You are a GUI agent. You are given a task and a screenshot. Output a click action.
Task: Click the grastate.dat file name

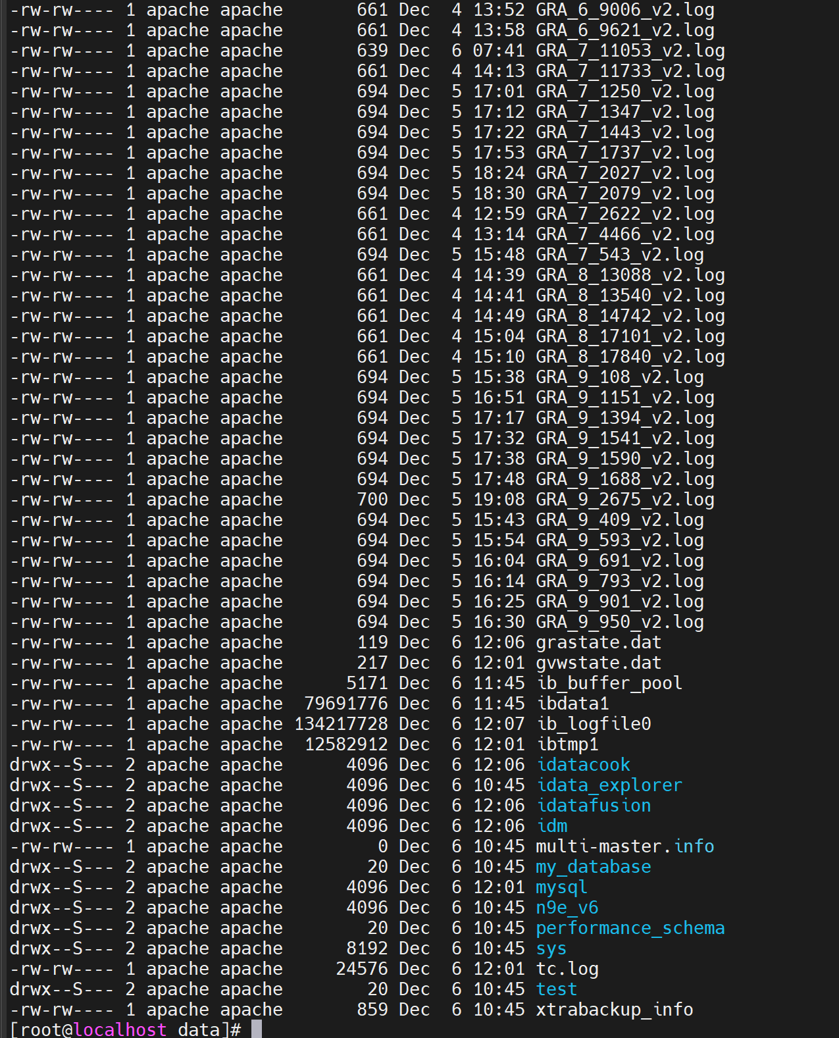tap(598, 642)
